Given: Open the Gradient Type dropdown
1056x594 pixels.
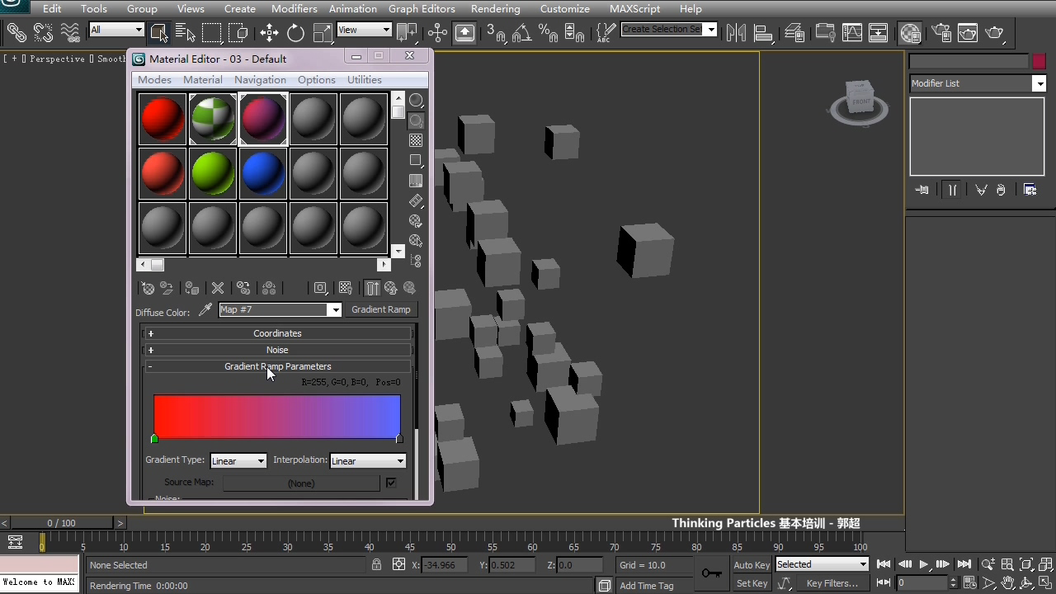Looking at the screenshot, I should [x=238, y=461].
